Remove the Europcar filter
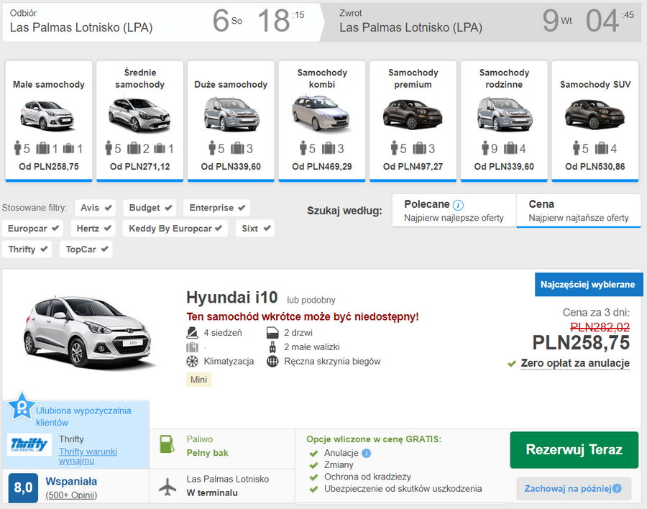Viewport: 647px width, 509px height. coord(32,229)
